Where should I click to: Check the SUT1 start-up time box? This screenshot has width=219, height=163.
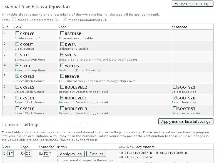click(x=17, y=55)
